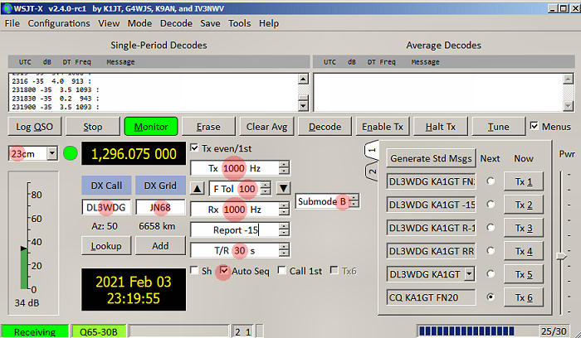The width and height of the screenshot is (581, 338).
Task: Click the DX Call input field
Action: tap(106, 207)
